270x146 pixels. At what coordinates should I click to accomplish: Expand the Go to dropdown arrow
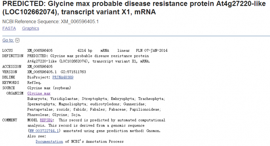18,40
